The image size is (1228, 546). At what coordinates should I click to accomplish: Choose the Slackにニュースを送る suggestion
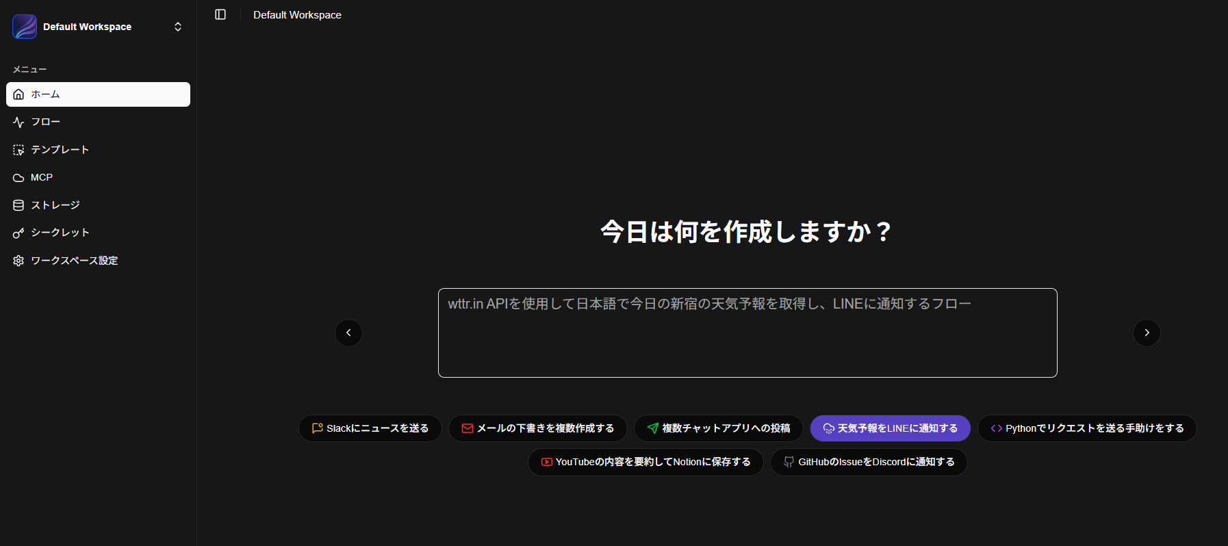coord(370,428)
